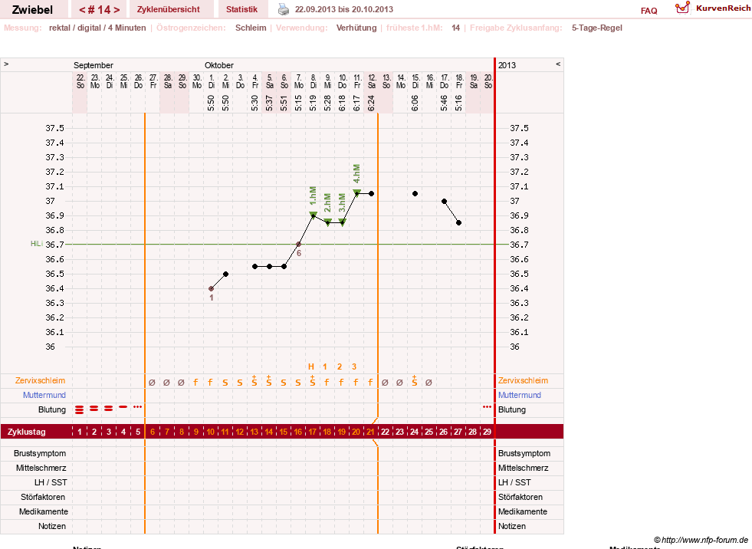
Task: Click the date header 22. So
Action: click(80, 81)
